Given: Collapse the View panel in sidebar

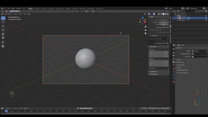Looking at the screenshot, I should 152,17.
